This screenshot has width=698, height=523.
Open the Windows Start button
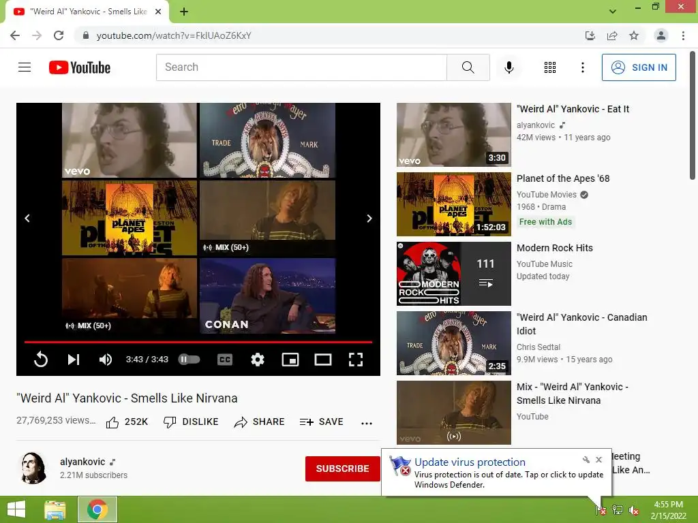tap(16, 509)
